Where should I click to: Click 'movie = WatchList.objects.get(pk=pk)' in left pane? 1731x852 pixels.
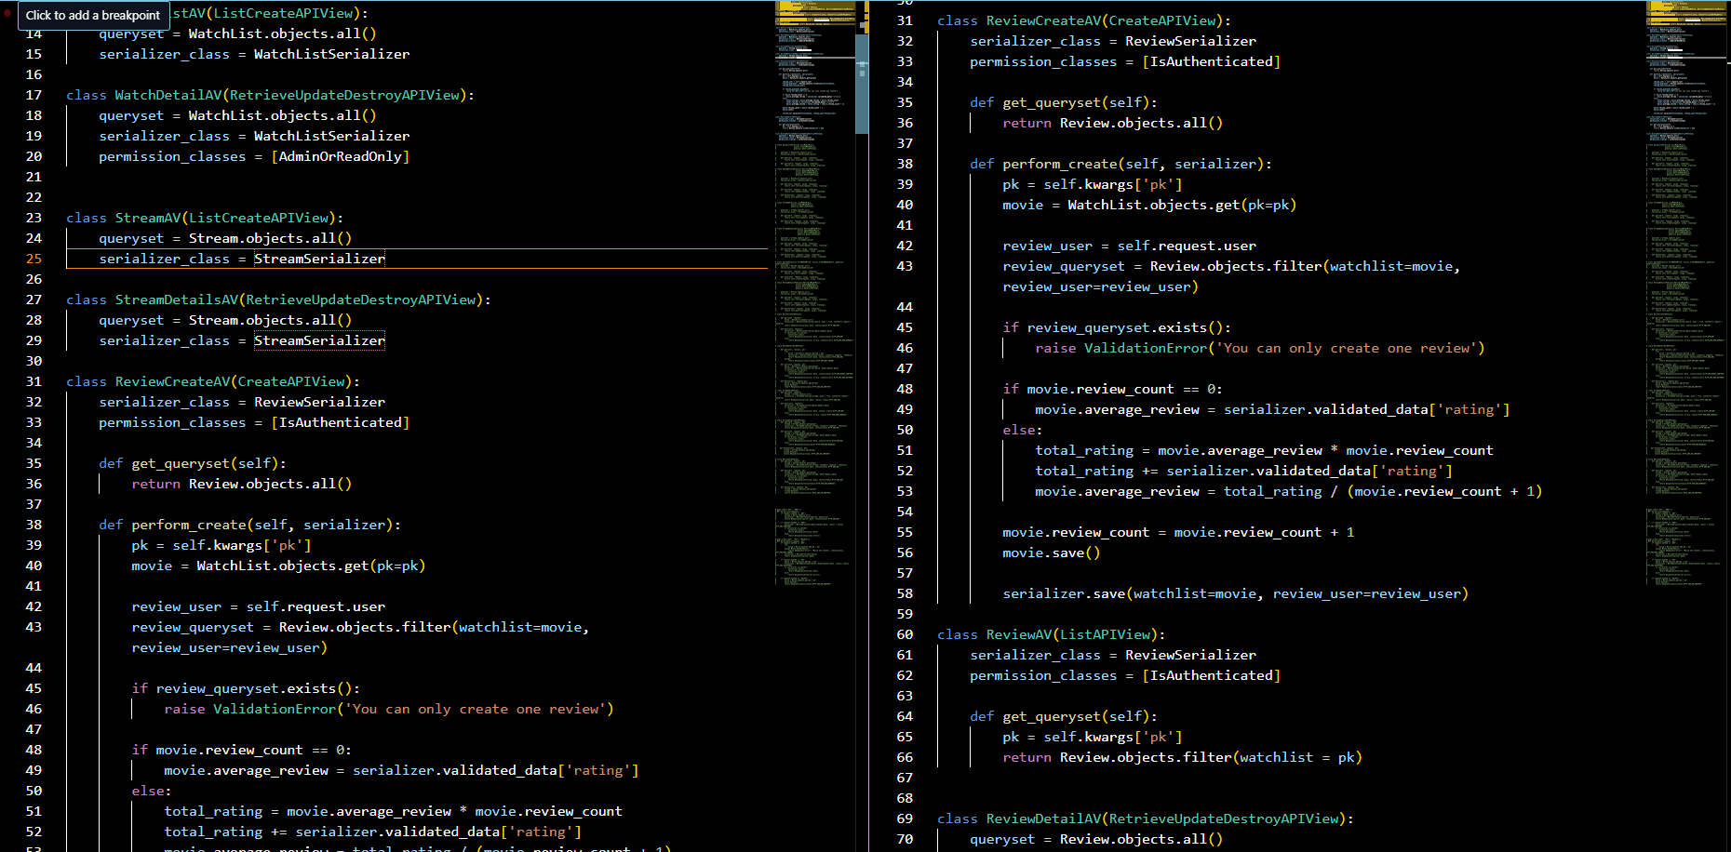[x=278, y=566]
